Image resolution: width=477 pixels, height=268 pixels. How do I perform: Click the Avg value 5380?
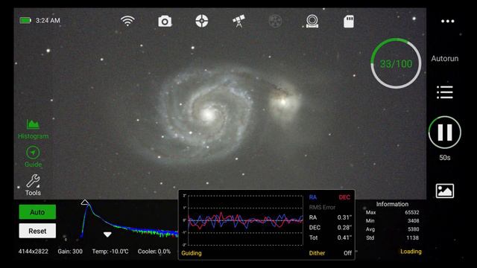pos(413,229)
